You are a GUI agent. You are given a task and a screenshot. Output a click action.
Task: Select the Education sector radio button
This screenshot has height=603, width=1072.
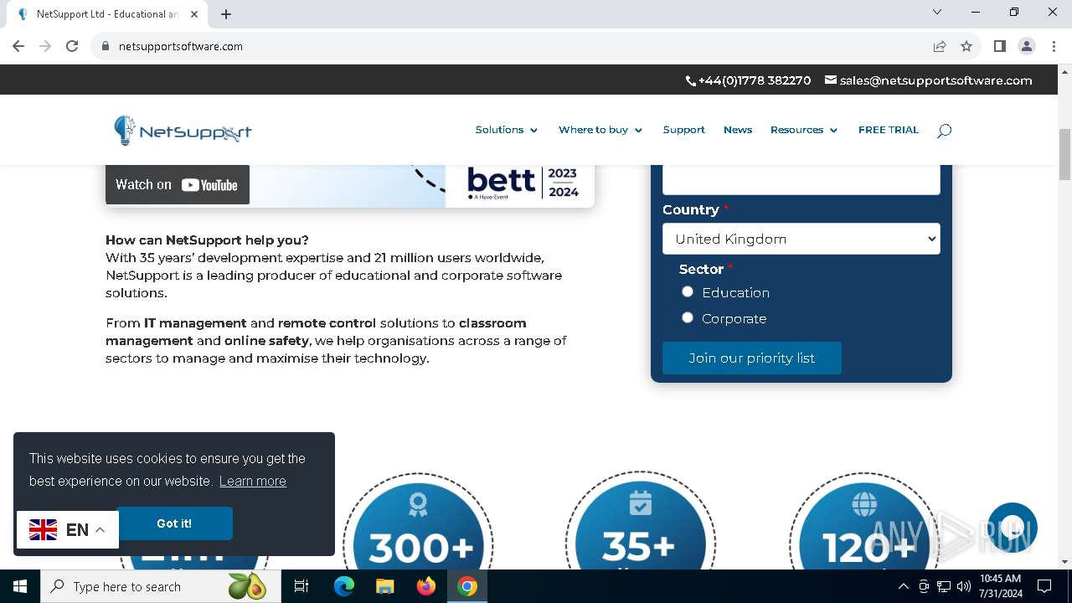coord(688,291)
